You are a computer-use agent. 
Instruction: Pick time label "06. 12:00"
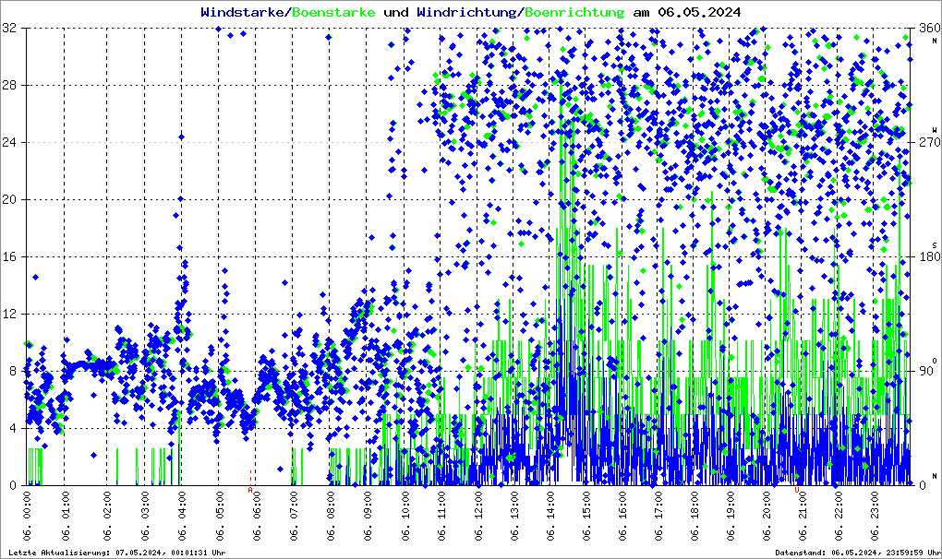(477, 516)
